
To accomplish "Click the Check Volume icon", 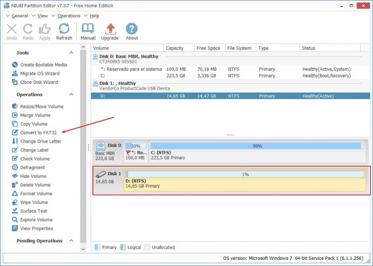I will click(x=15, y=159).
